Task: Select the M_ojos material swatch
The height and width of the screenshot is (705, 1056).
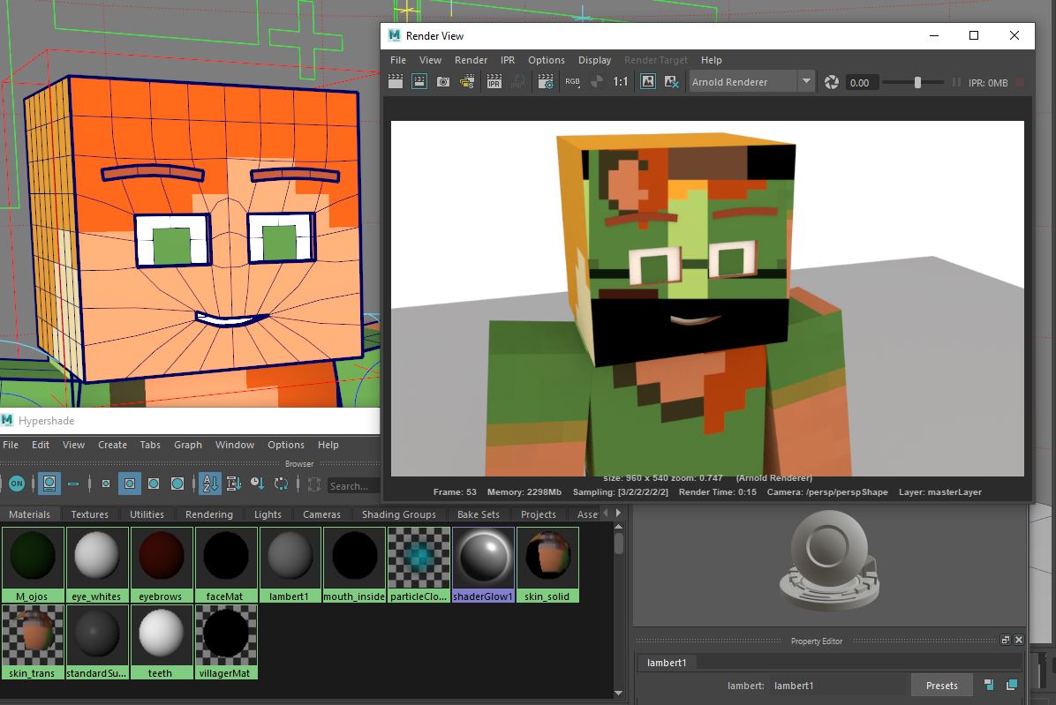Action: (x=33, y=565)
